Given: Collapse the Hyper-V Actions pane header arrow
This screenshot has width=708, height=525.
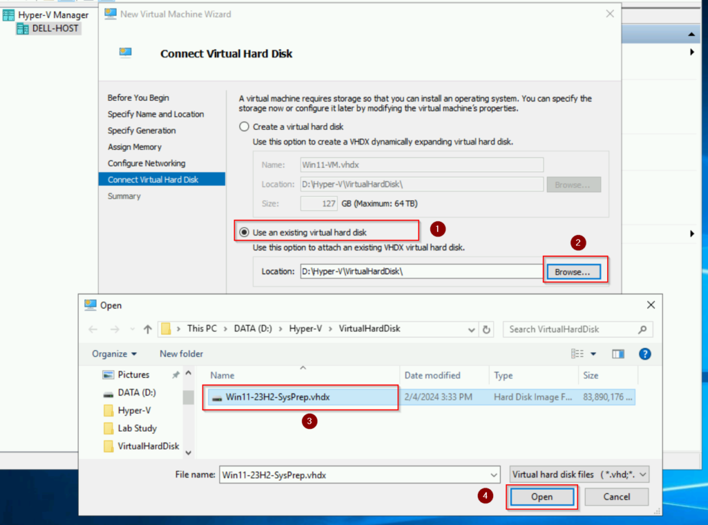Looking at the screenshot, I should [691, 35].
